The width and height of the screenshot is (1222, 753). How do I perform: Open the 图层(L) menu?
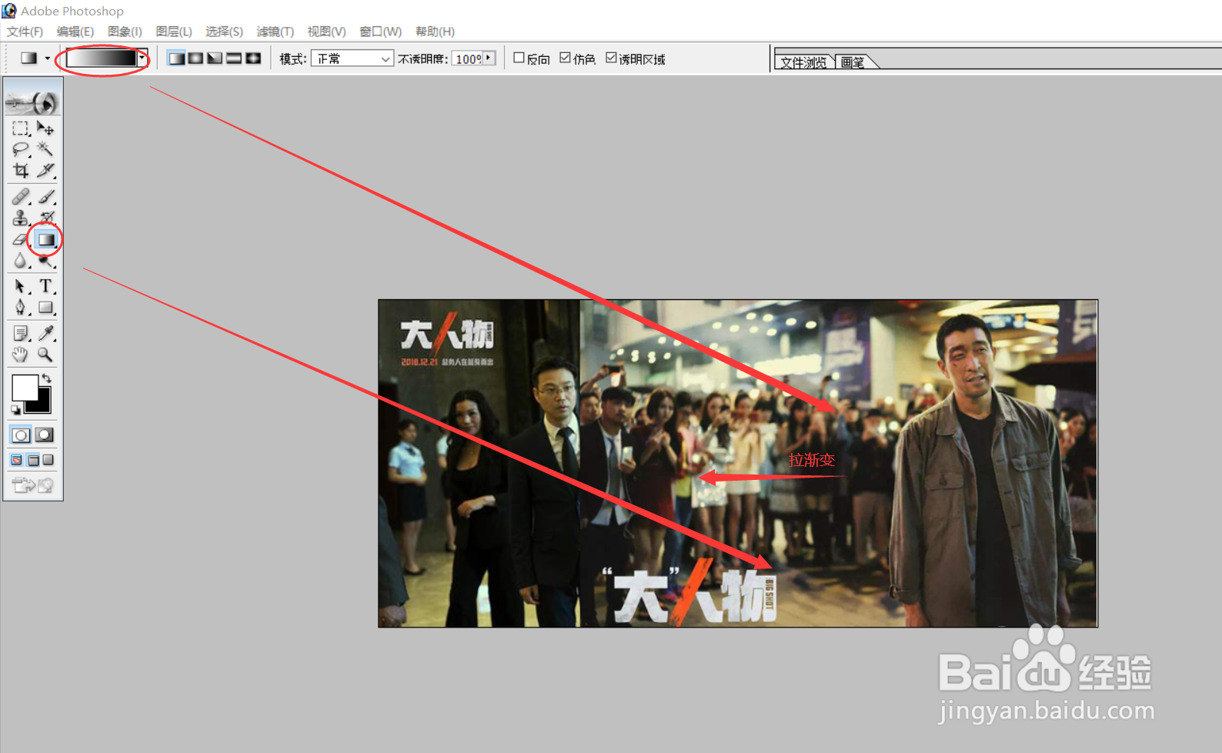click(173, 32)
